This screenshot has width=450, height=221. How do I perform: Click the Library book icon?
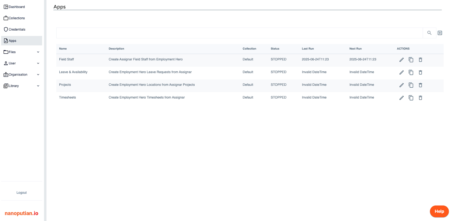point(6,86)
